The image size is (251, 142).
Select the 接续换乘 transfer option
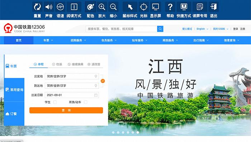click(76, 64)
